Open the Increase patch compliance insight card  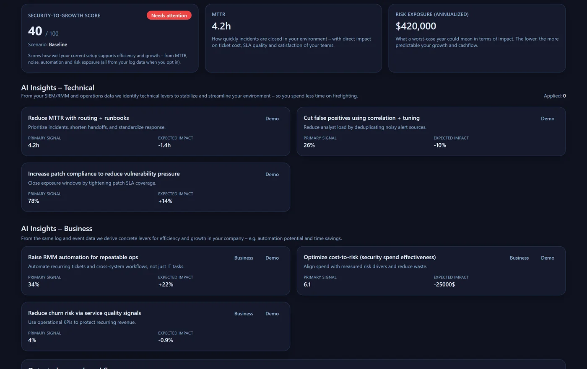pos(156,187)
